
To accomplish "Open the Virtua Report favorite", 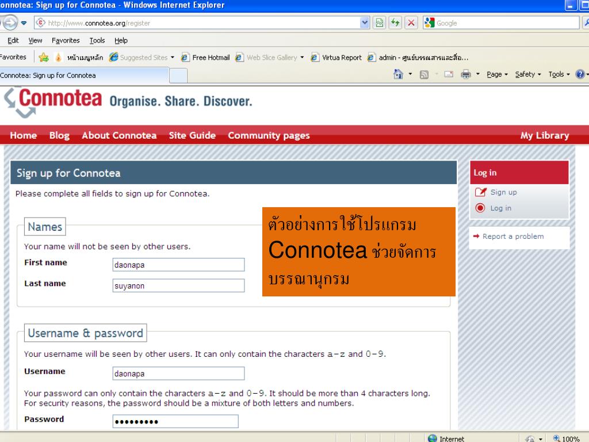I will coord(336,58).
